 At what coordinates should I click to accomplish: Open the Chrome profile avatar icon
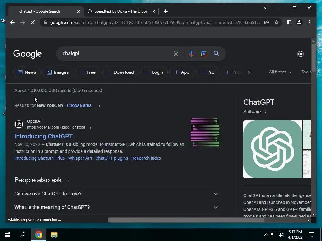click(x=299, y=22)
